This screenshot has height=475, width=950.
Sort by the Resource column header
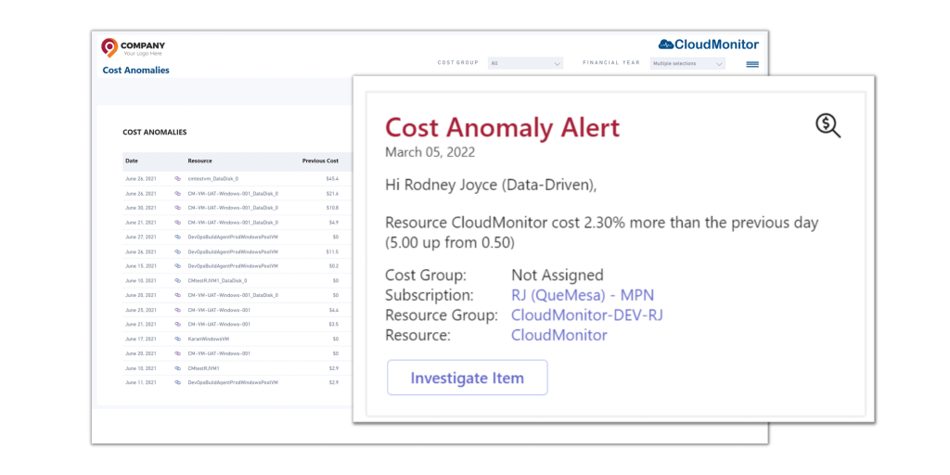click(200, 161)
